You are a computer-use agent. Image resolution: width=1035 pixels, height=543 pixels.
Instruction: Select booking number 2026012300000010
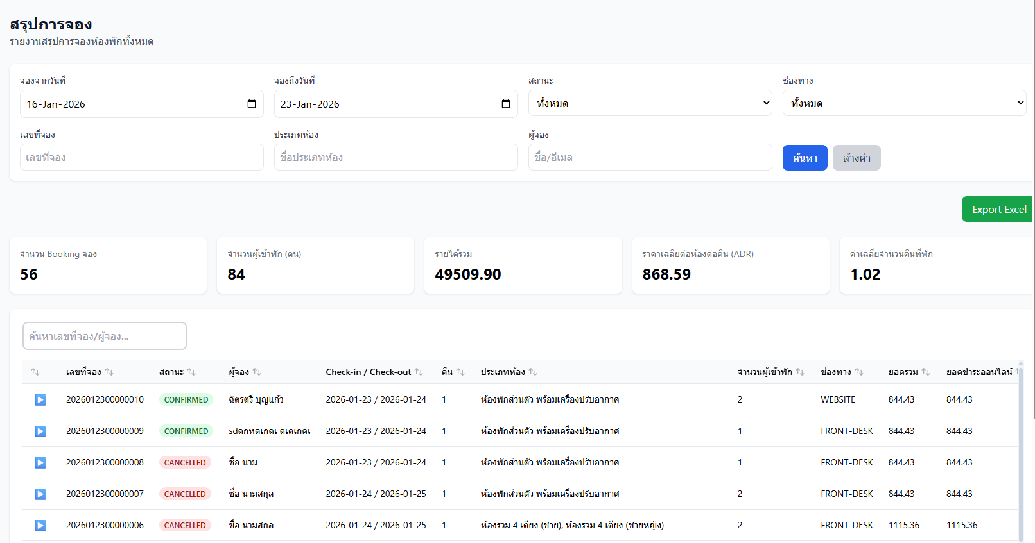(x=105, y=399)
